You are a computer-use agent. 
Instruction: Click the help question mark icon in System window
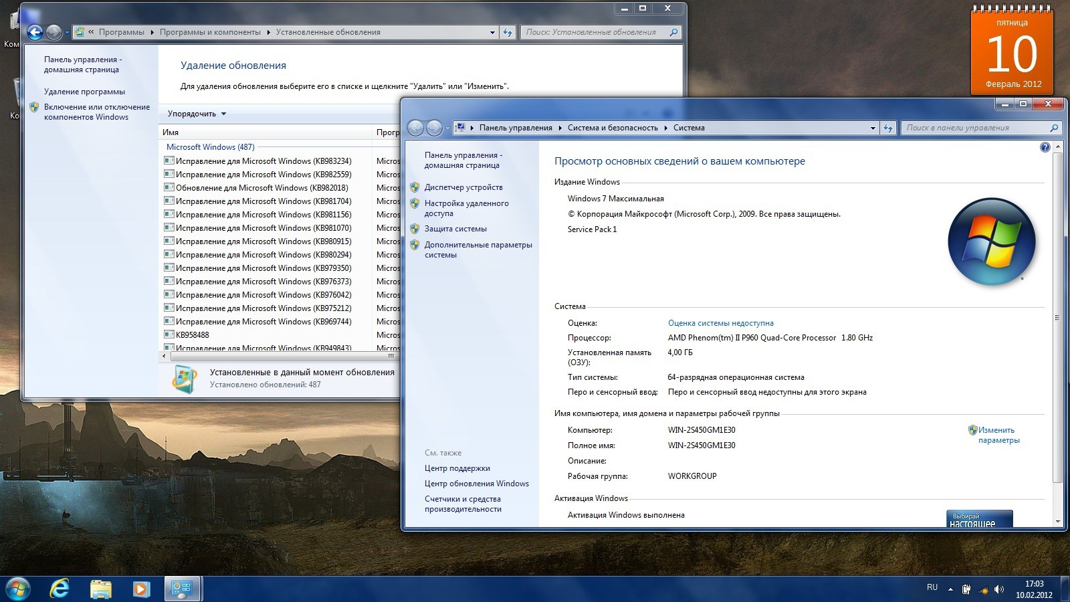tap(1045, 147)
